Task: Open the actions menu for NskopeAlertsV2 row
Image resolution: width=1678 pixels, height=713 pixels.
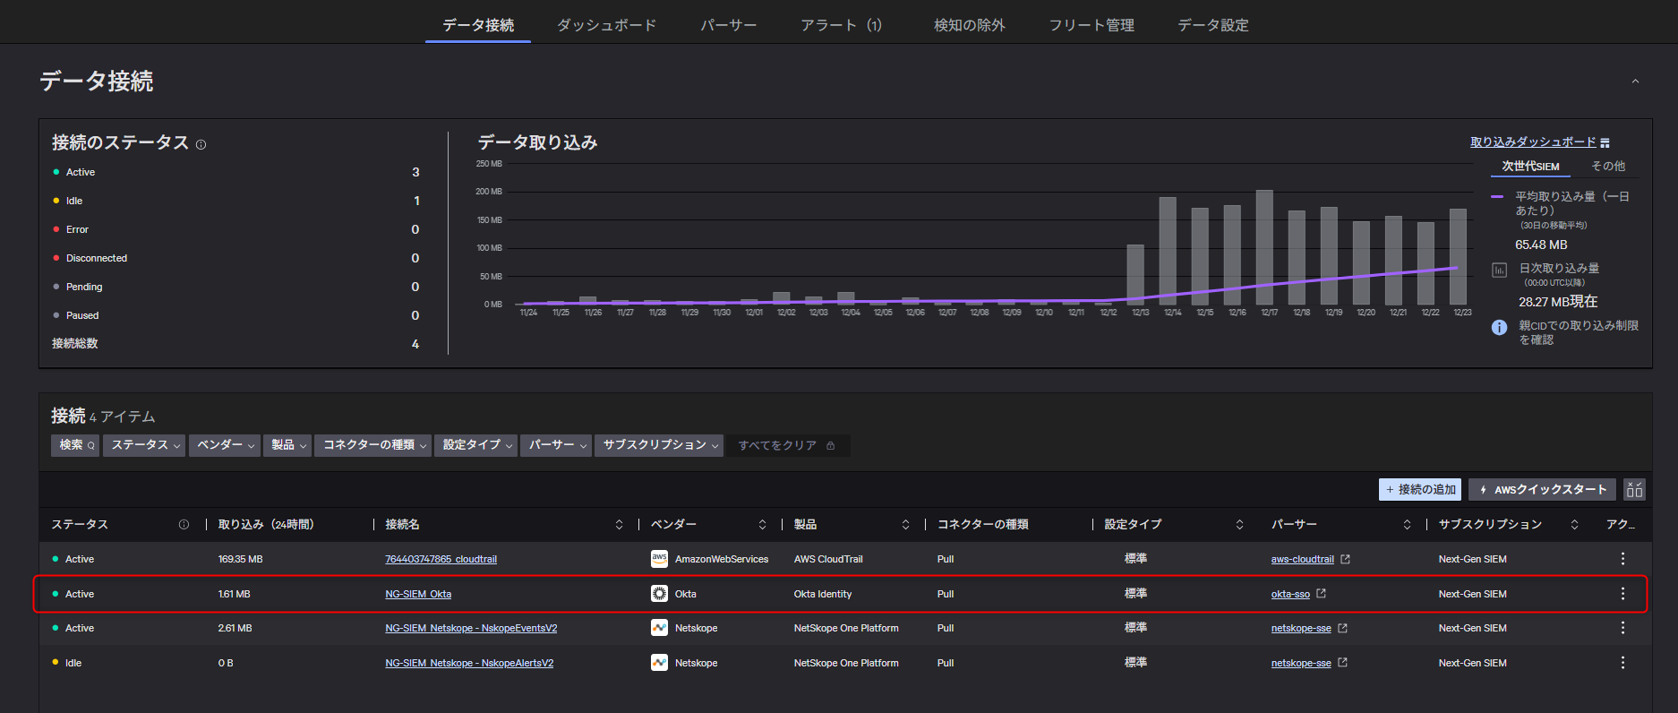Action: (1622, 663)
